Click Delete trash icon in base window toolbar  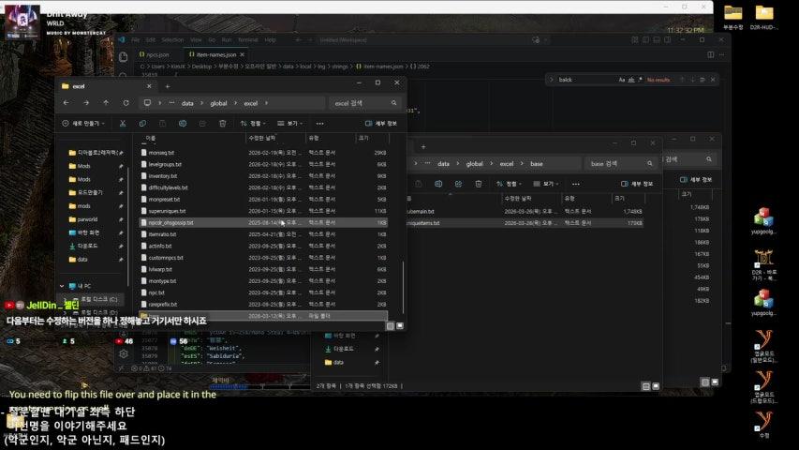(x=479, y=184)
